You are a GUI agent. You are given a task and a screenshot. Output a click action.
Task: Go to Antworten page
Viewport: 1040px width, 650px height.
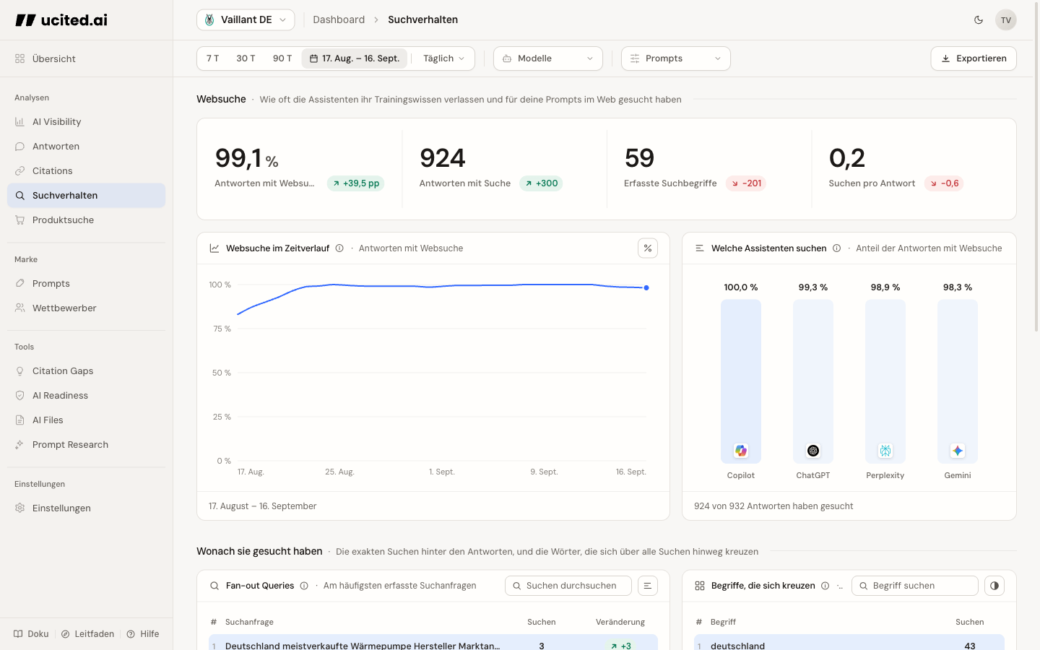click(86, 147)
